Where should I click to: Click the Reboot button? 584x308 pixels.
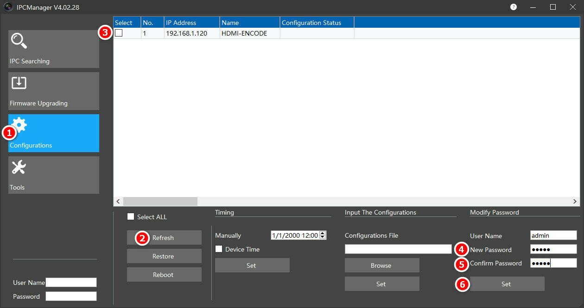pos(164,275)
